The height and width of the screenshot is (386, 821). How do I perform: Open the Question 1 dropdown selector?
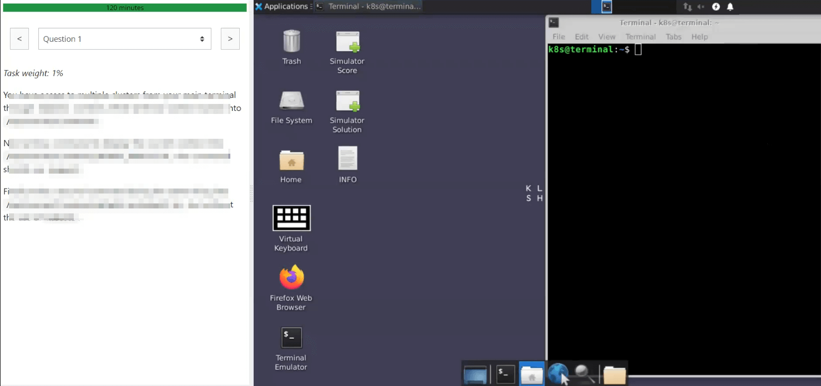pos(125,39)
